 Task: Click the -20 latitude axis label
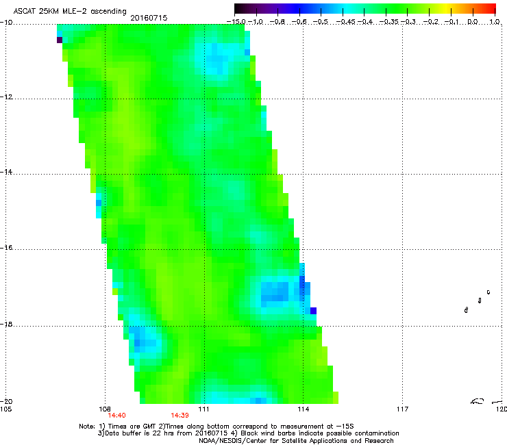point(6,401)
